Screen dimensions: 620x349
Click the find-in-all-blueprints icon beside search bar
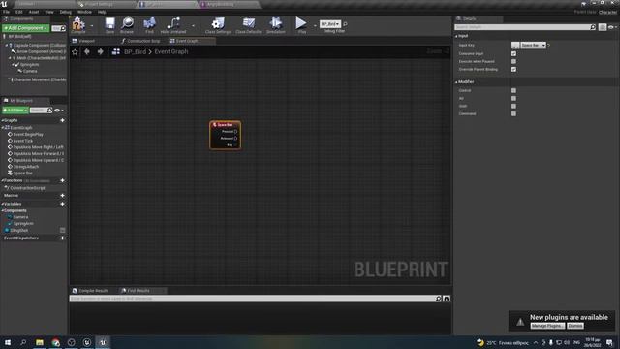447,299
